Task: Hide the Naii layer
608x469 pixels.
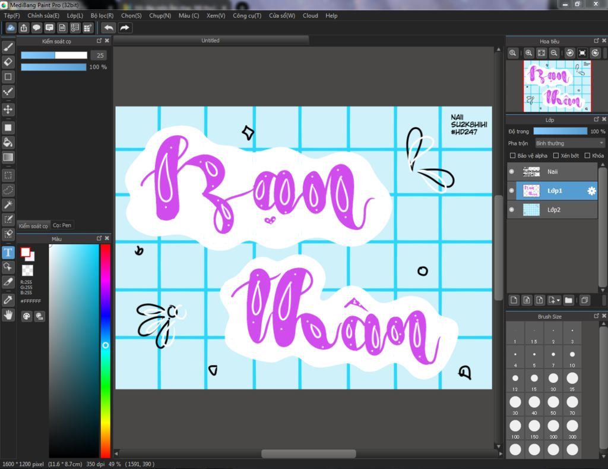Action: coord(511,172)
